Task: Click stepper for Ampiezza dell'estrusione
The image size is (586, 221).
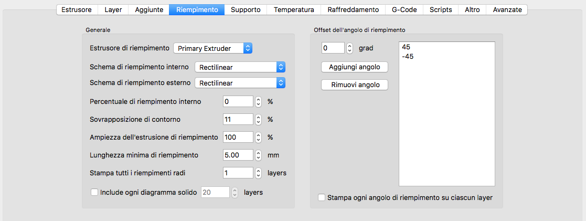Action: click(258, 137)
